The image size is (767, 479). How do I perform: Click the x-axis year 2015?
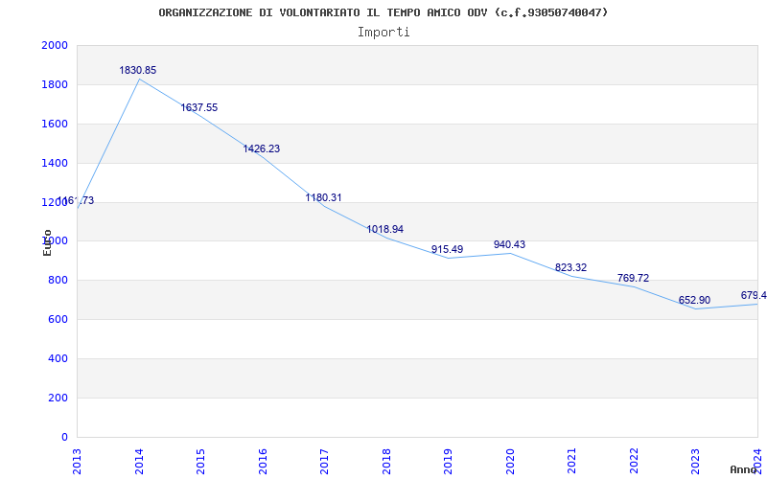(x=200, y=462)
